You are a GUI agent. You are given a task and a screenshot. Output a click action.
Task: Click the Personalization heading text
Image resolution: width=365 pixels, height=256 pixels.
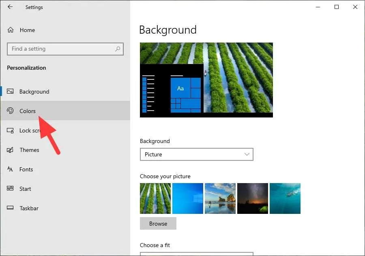point(26,68)
